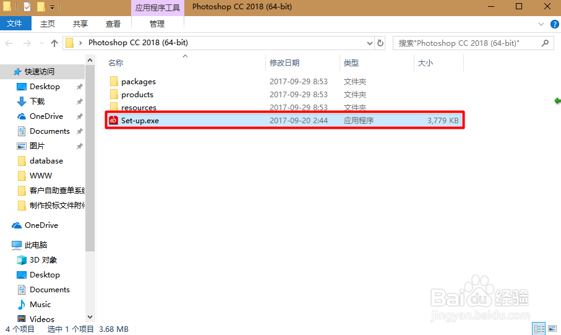Click the properties icon in quick access toolbar
Image resolution: width=561 pixels, height=335 pixels.
[27, 6]
